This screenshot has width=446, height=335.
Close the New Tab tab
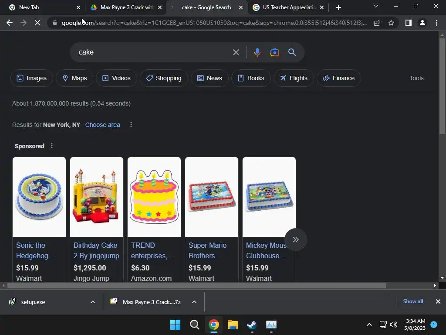pyautogui.click(x=78, y=7)
